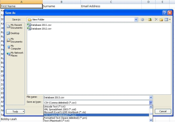Click the dialog Help question mark button
The width and height of the screenshot is (175, 122).
point(165,13)
